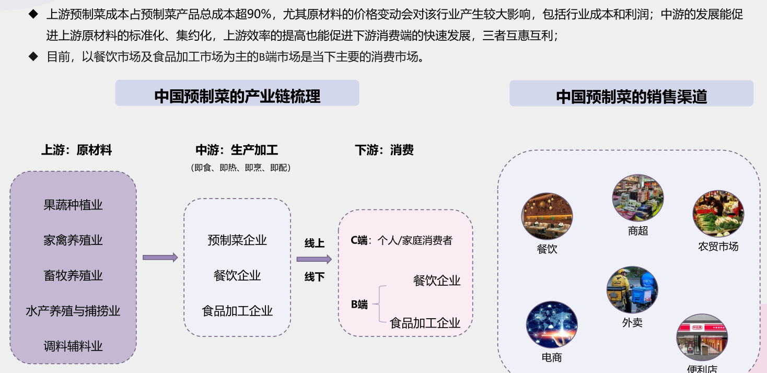Screen dimensions: 767x373
Task: Select 水产养殖与捕捞业 text
Action: (x=73, y=311)
